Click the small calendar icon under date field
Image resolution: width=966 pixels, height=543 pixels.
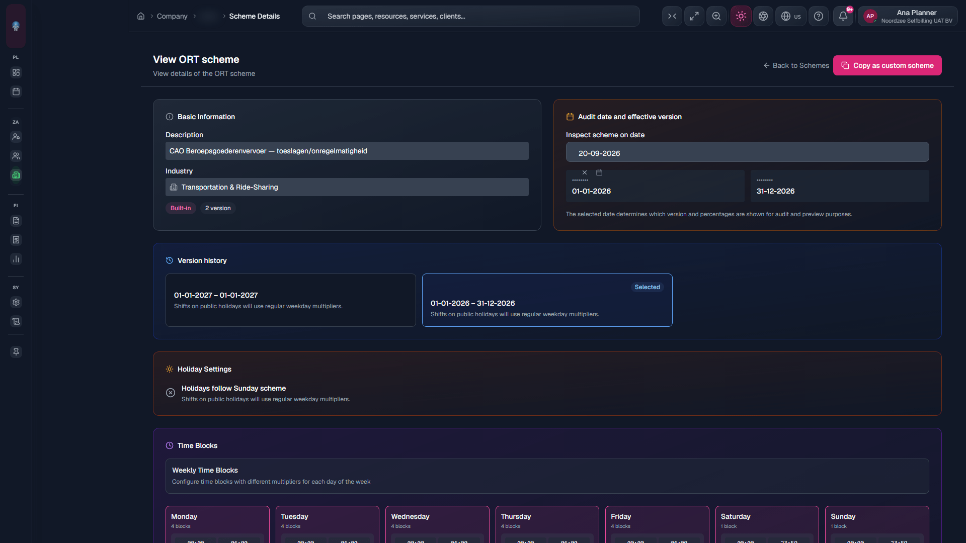(x=599, y=172)
